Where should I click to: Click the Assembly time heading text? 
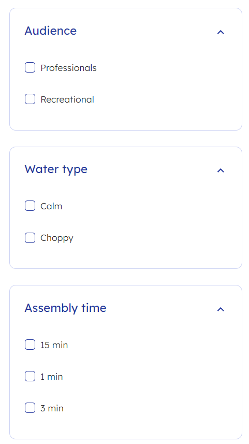[65, 308]
